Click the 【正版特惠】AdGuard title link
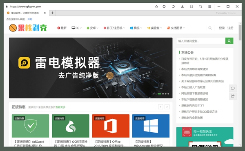Screen dimensions: 245x151 [x=29, y=144]
